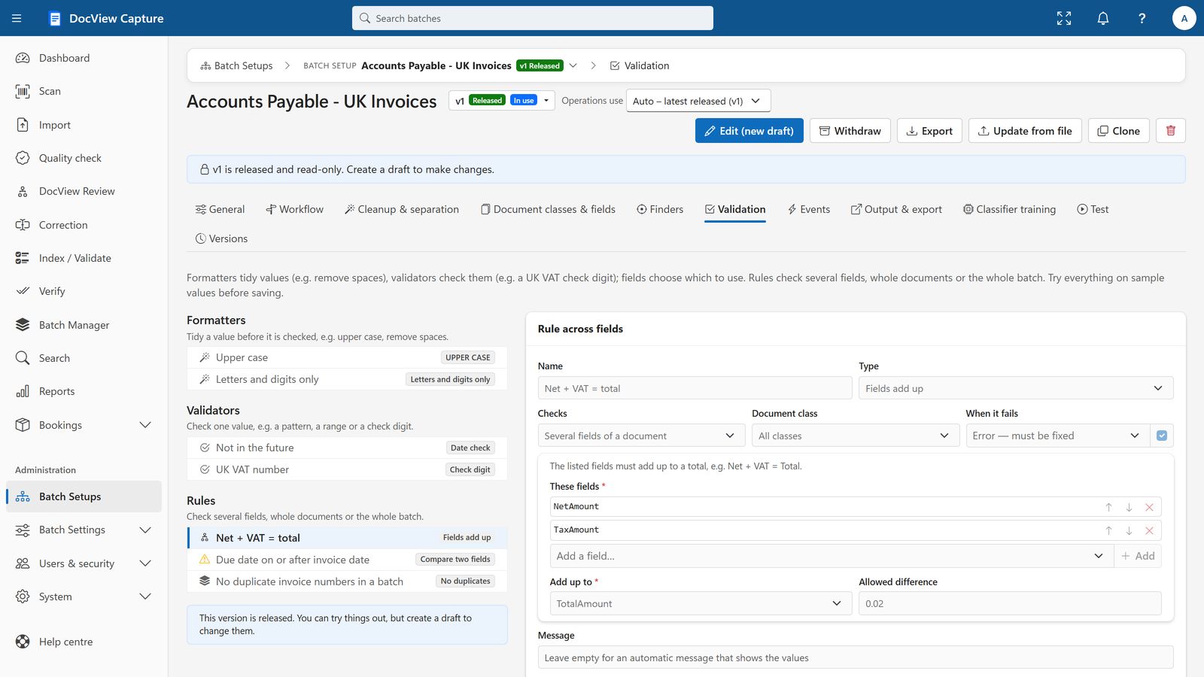Click the Search batches field
The image size is (1204, 677).
(533, 18)
